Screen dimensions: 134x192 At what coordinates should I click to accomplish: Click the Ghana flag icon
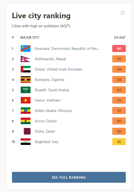coord(26,121)
